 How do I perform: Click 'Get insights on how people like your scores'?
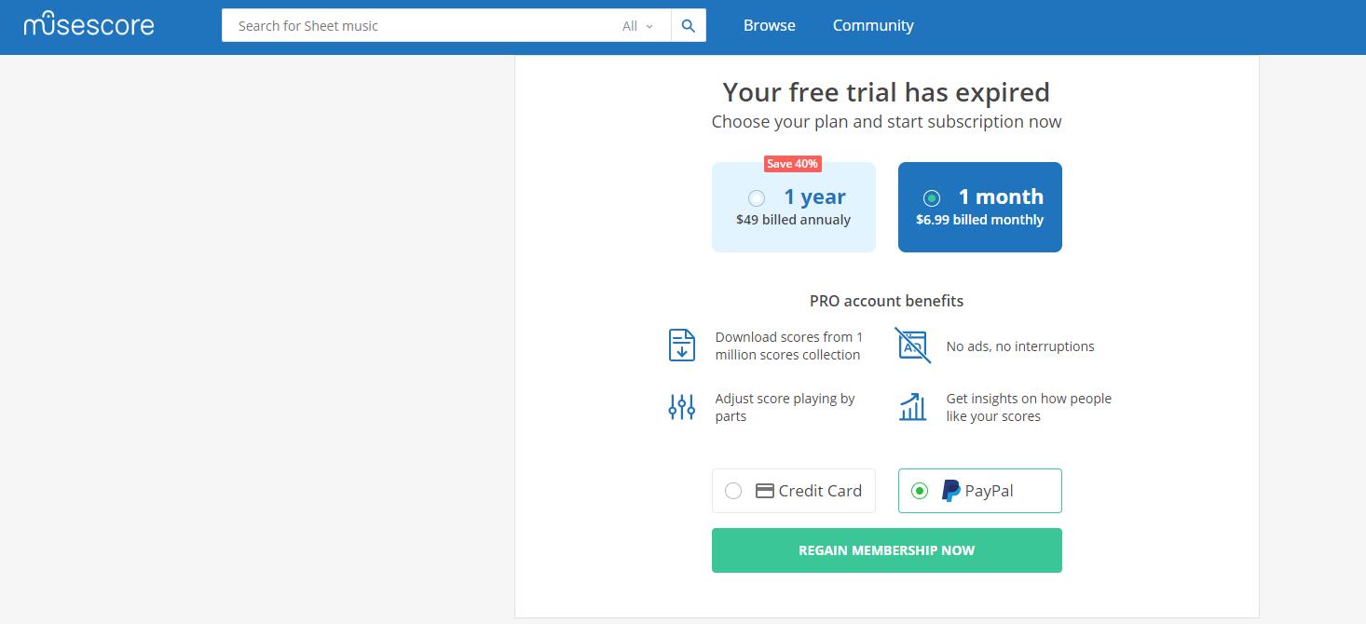1029,407
